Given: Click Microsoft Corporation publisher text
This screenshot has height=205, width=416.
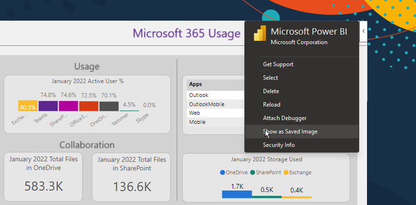Looking at the screenshot, I should pyautogui.click(x=299, y=42).
